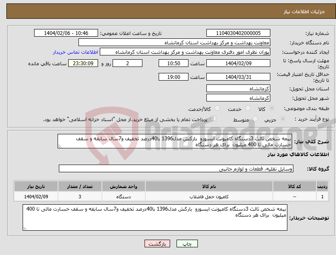
Task: Click the deadline time field 10:50
Action: click(x=174, y=63)
